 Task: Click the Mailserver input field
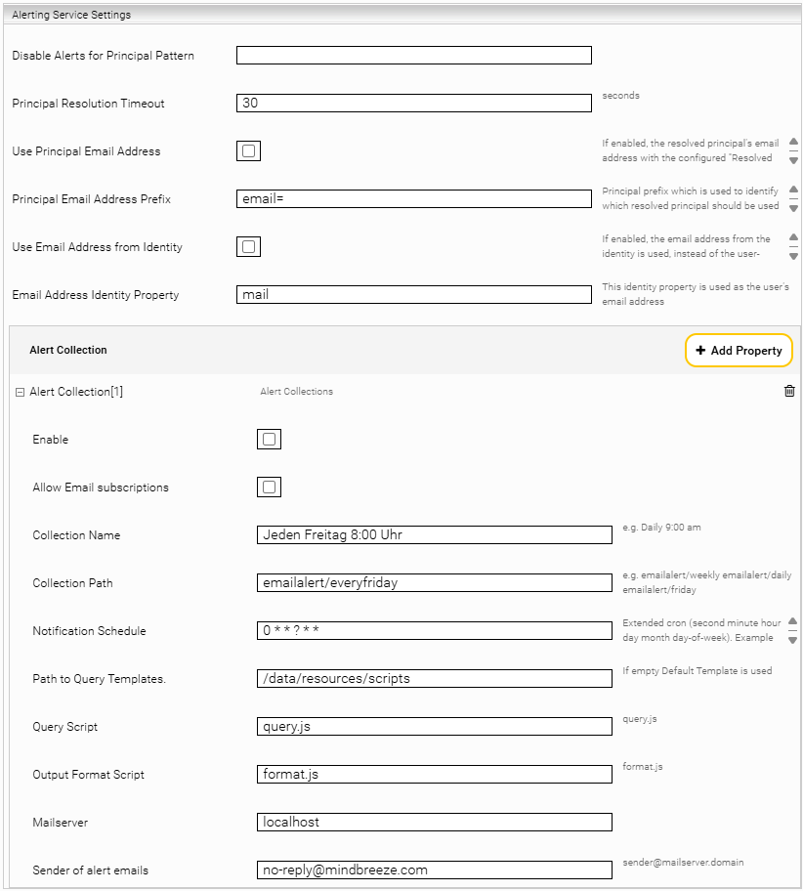[434, 823]
